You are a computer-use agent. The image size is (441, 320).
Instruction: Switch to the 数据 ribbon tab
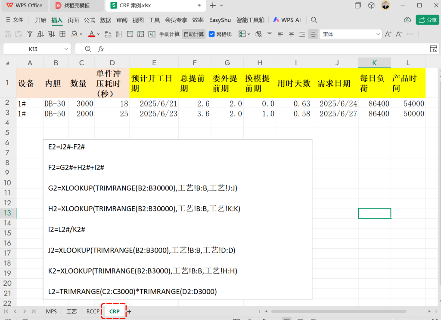pos(106,20)
